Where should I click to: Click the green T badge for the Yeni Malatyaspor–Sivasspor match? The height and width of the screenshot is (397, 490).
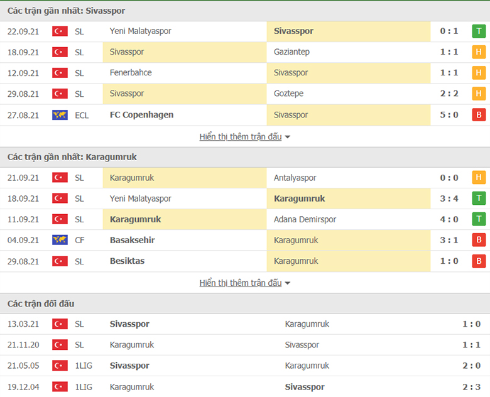tap(479, 31)
